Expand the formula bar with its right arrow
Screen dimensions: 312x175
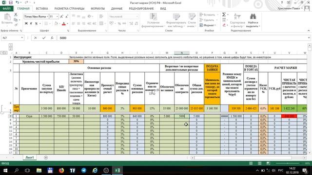[x=309, y=38]
